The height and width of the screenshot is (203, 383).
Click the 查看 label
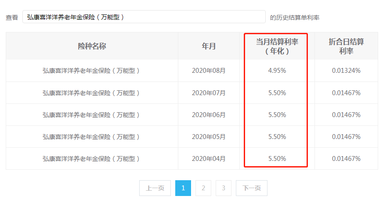click(x=12, y=17)
